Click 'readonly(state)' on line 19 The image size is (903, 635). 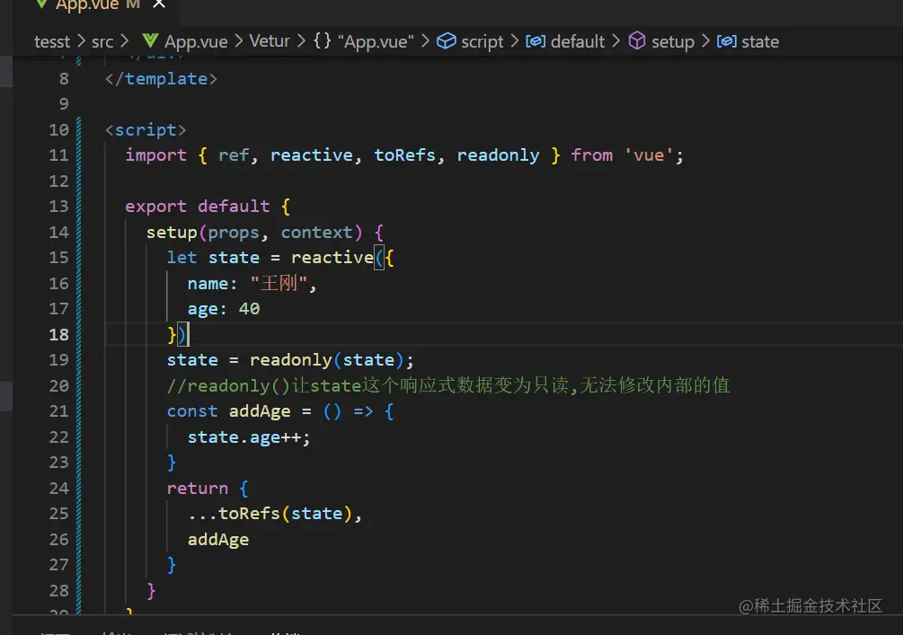click(326, 360)
